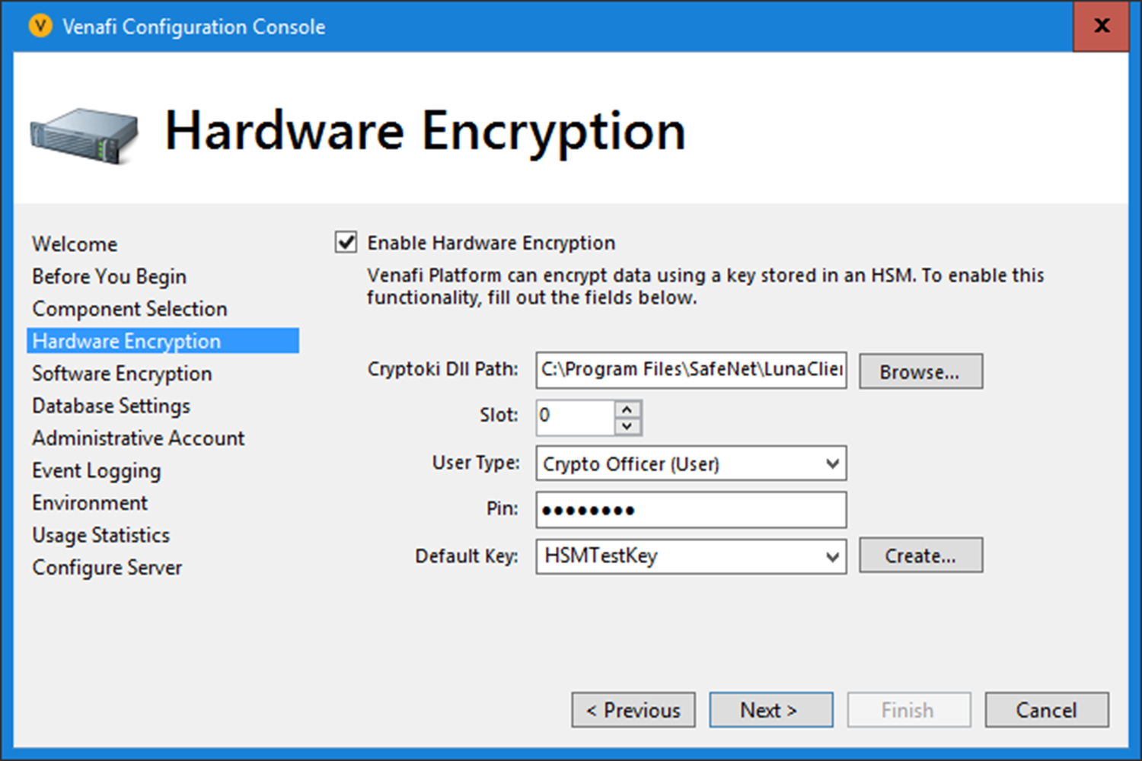Click the Previous button

pos(633,709)
